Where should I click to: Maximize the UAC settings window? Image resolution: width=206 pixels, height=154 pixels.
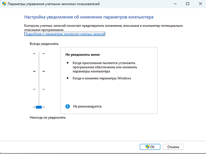188,4
